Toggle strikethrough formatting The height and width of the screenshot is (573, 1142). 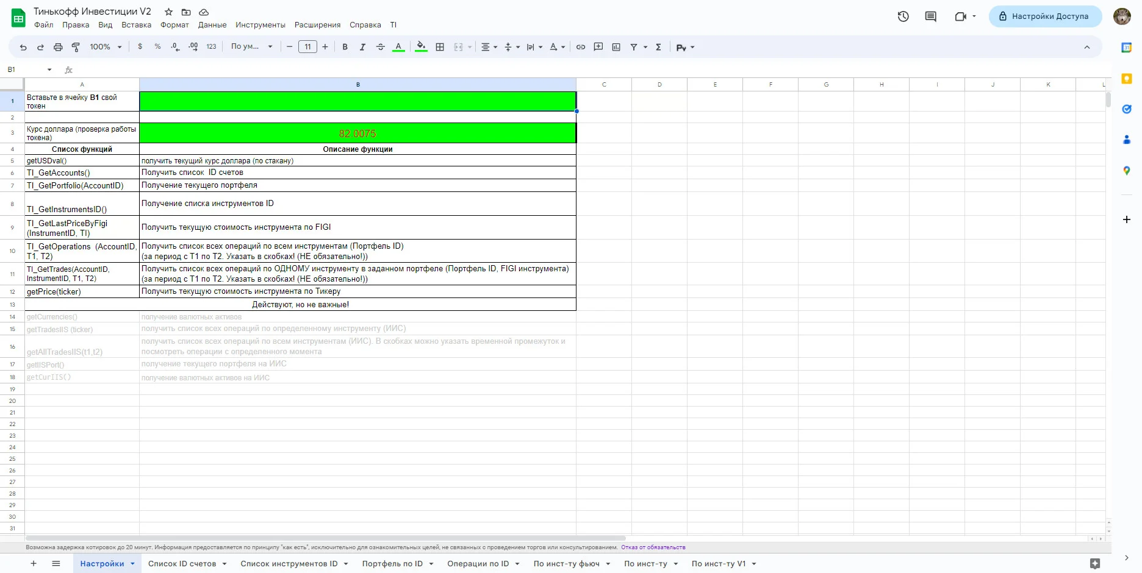pos(380,47)
